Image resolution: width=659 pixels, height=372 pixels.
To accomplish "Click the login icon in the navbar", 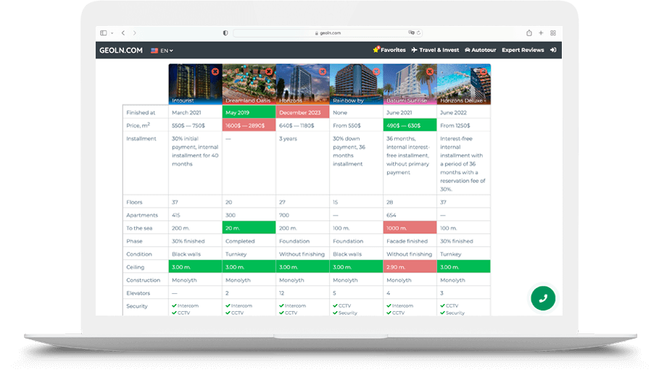I will point(553,50).
